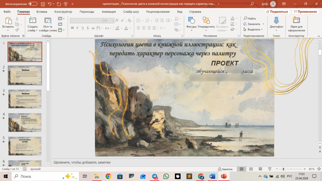The width and height of the screenshot is (322, 181).
Task: Click the justify text icon
Action: pos(154,28)
